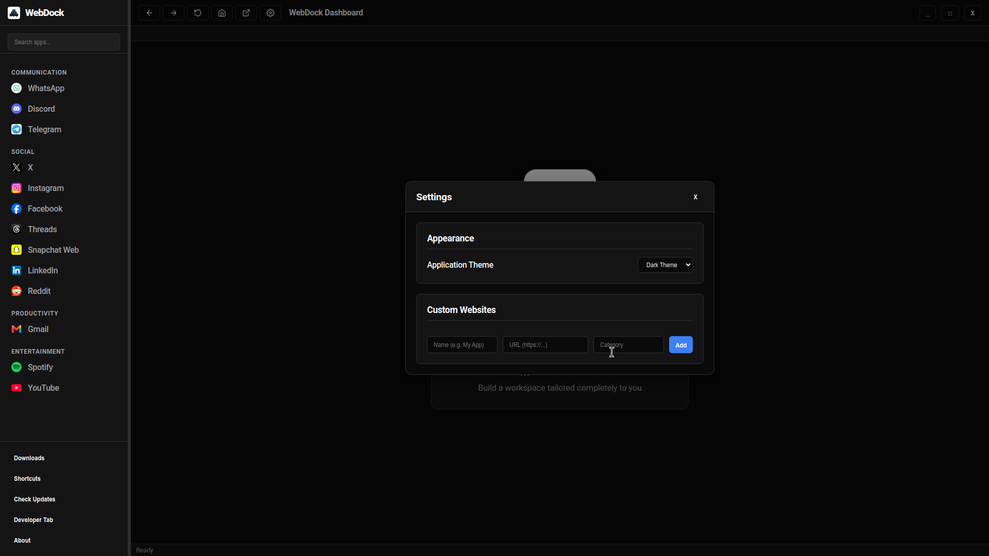Focus the Category input field

coord(628,345)
